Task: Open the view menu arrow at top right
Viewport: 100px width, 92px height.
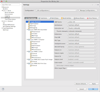Action: (x=98, y=5)
